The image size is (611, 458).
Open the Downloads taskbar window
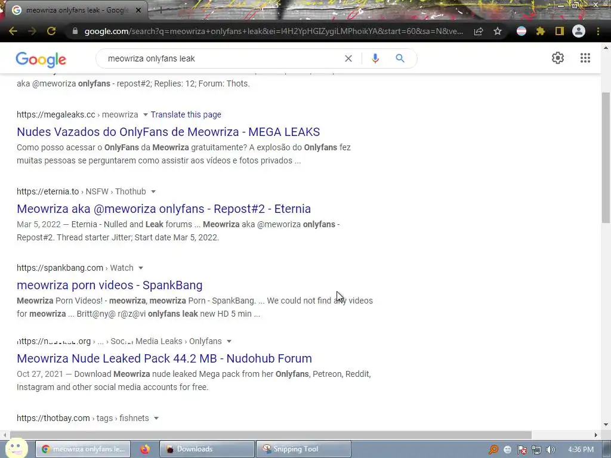click(207, 449)
